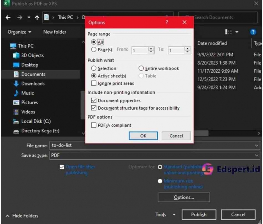Go up one folder level arrow

(x=37, y=17)
